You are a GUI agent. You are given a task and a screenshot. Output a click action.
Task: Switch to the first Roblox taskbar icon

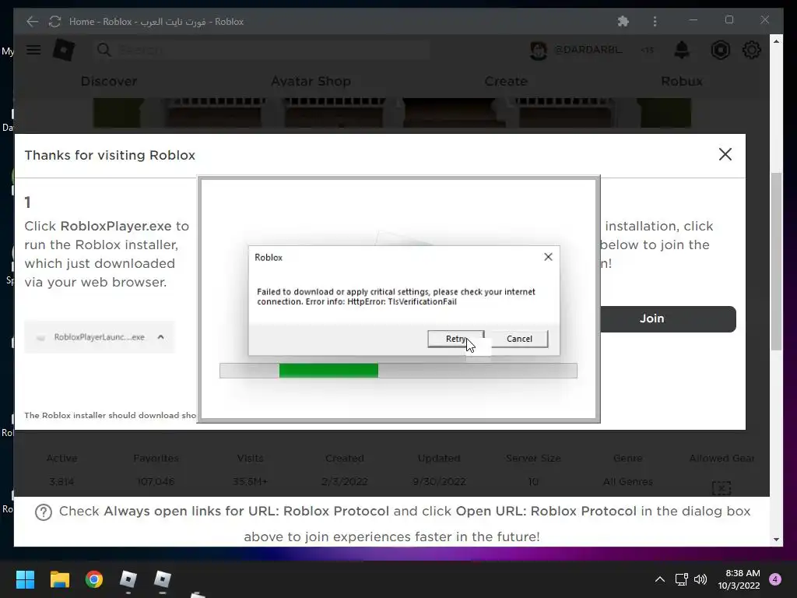128,579
